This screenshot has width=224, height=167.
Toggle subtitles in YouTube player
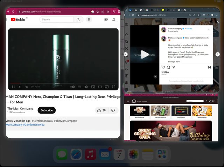click(x=79, y=87)
